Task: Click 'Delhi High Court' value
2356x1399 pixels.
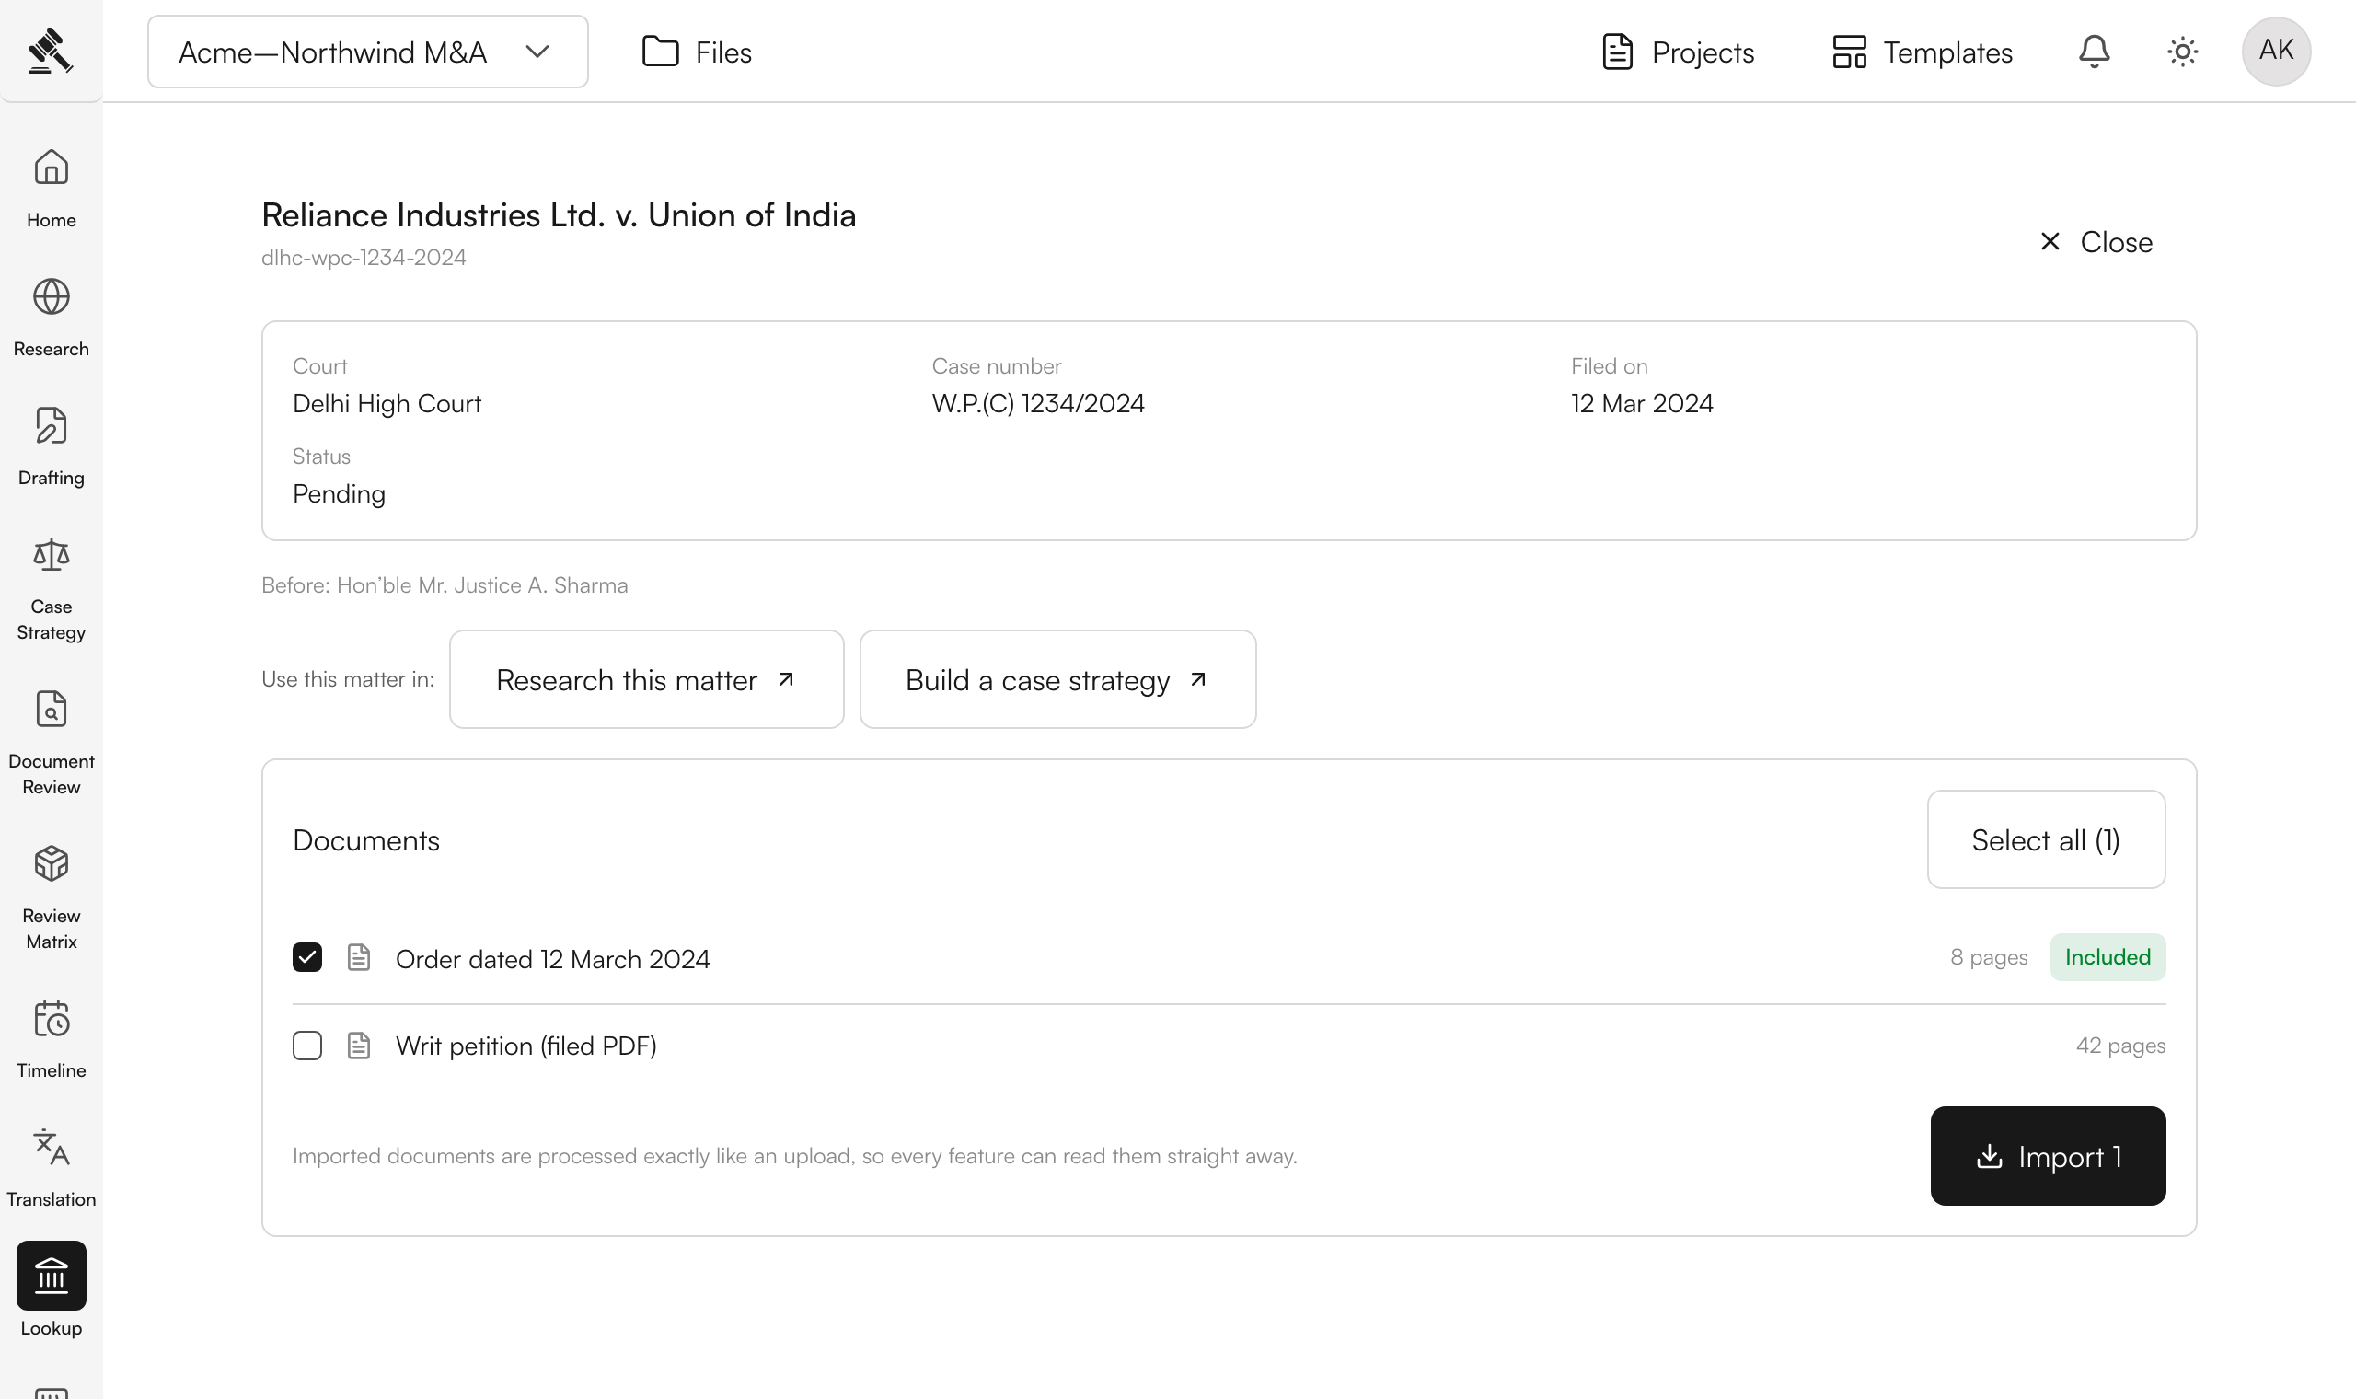Action: [387, 403]
